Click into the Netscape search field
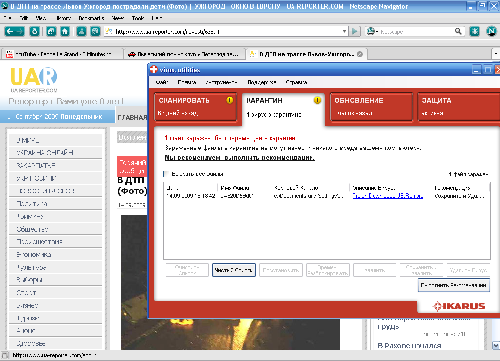500x361 pixels. 417,32
